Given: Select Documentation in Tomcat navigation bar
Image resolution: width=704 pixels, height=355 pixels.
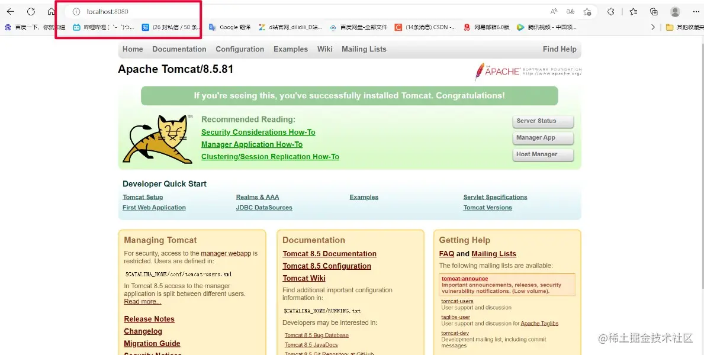Looking at the screenshot, I should pyautogui.click(x=179, y=49).
